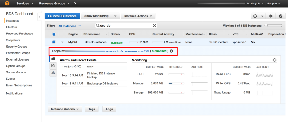Image resolution: width=288 pixels, height=122 pixels.
Task: Open the help question mark icon
Action: click(x=280, y=16)
